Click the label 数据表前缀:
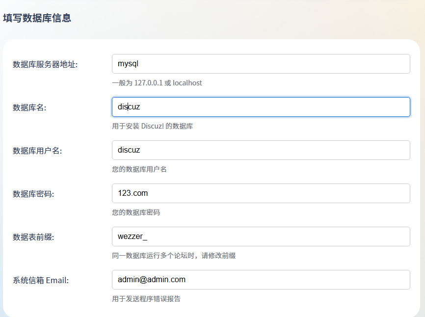The height and width of the screenshot is (317, 425). click(x=33, y=237)
